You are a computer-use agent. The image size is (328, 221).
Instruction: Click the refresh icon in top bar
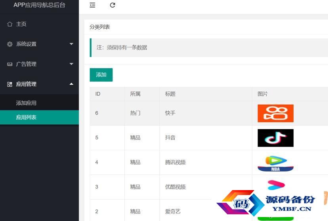click(x=113, y=5)
